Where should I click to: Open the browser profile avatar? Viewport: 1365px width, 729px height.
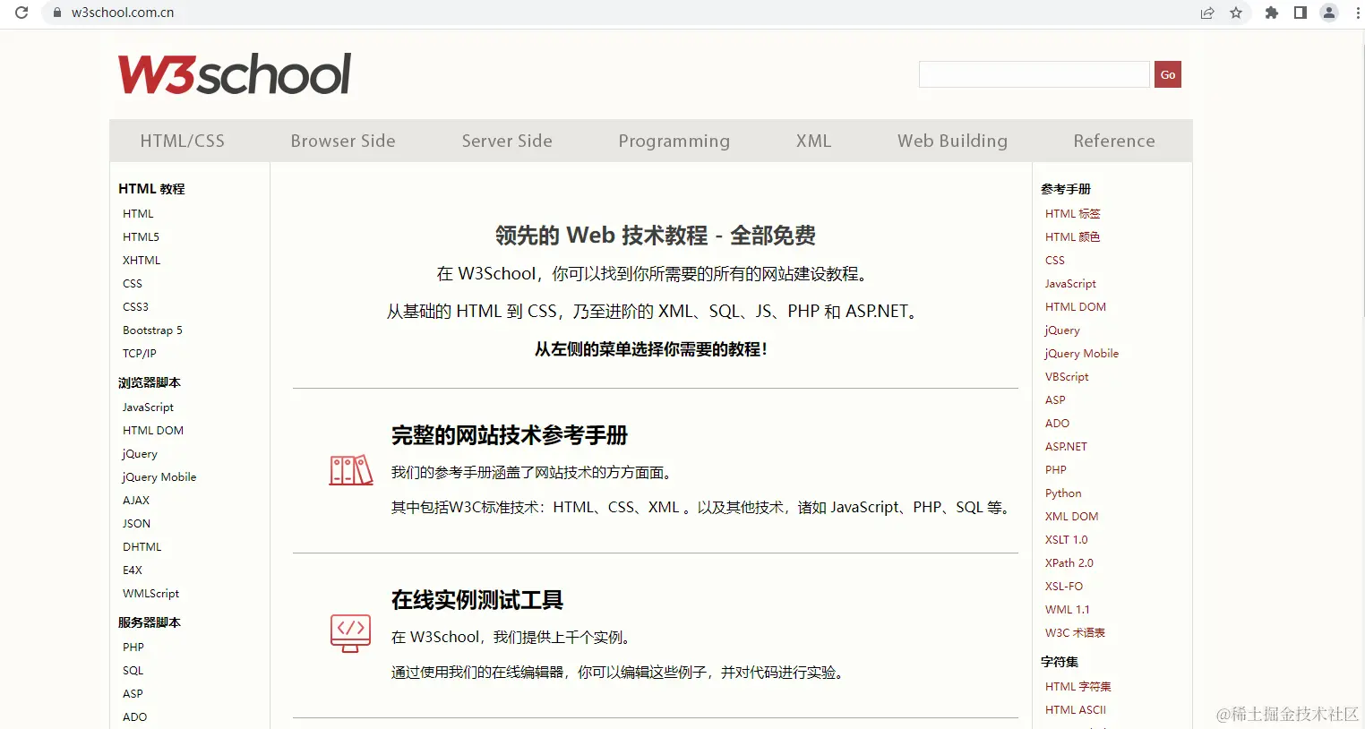(x=1329, y=13)
